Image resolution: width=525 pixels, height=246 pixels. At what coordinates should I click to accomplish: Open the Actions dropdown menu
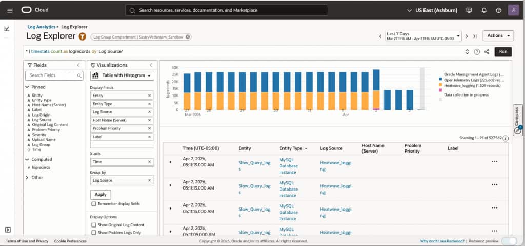498,35
